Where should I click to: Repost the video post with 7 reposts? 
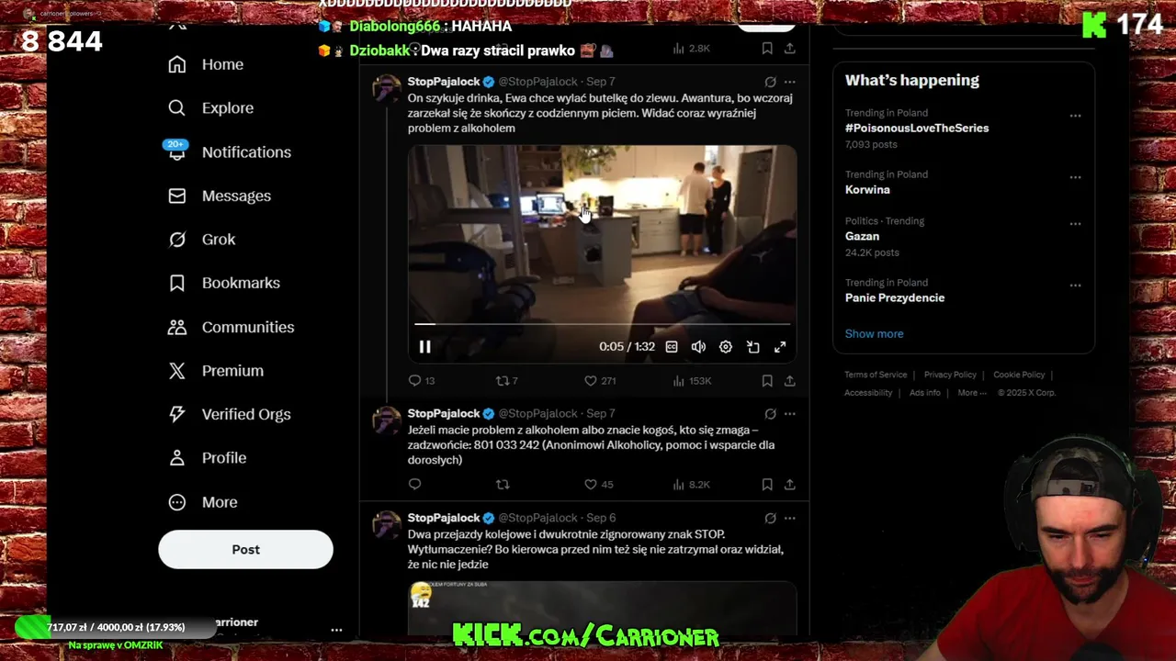tap(507, 380)
